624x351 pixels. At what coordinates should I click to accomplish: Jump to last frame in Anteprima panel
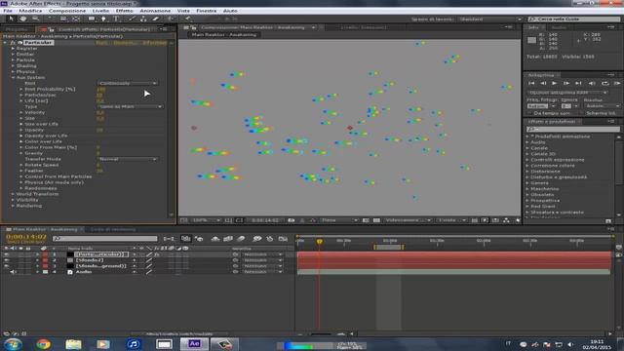[578, 83]
